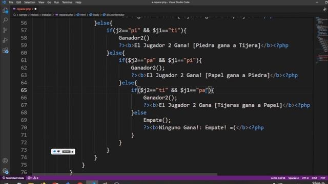Click line number 56 in the gutter
This screenshot has width=328, height=184.
24,23
